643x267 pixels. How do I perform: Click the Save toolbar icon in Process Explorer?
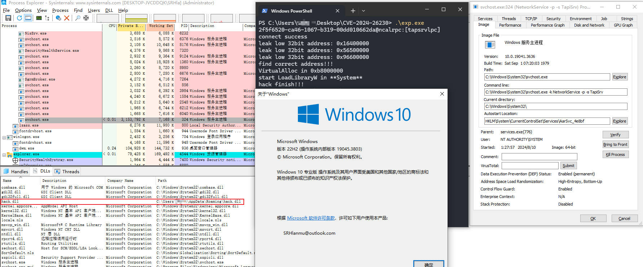[8, 18]
